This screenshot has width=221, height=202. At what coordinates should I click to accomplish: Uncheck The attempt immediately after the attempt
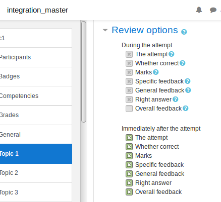(129, 138)
